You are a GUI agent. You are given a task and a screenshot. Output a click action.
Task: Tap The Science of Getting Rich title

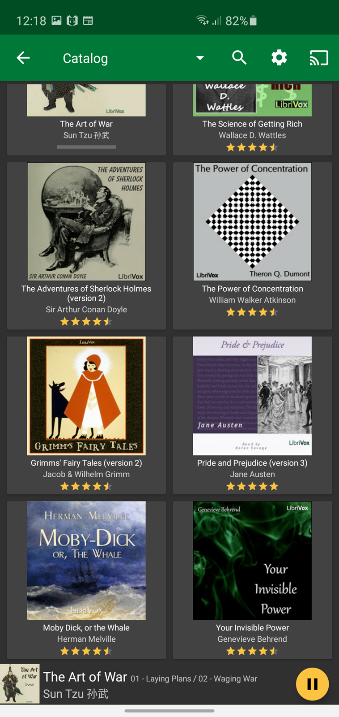tap(252, 124)
